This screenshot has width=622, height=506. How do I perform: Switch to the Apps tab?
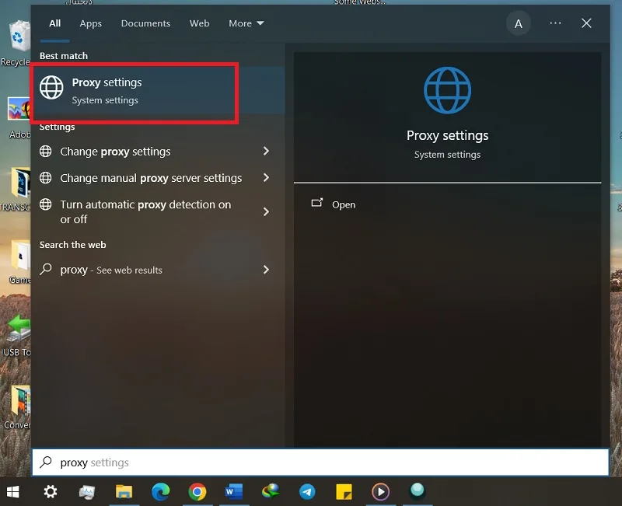pyautogui.click(x=90, y=23)
